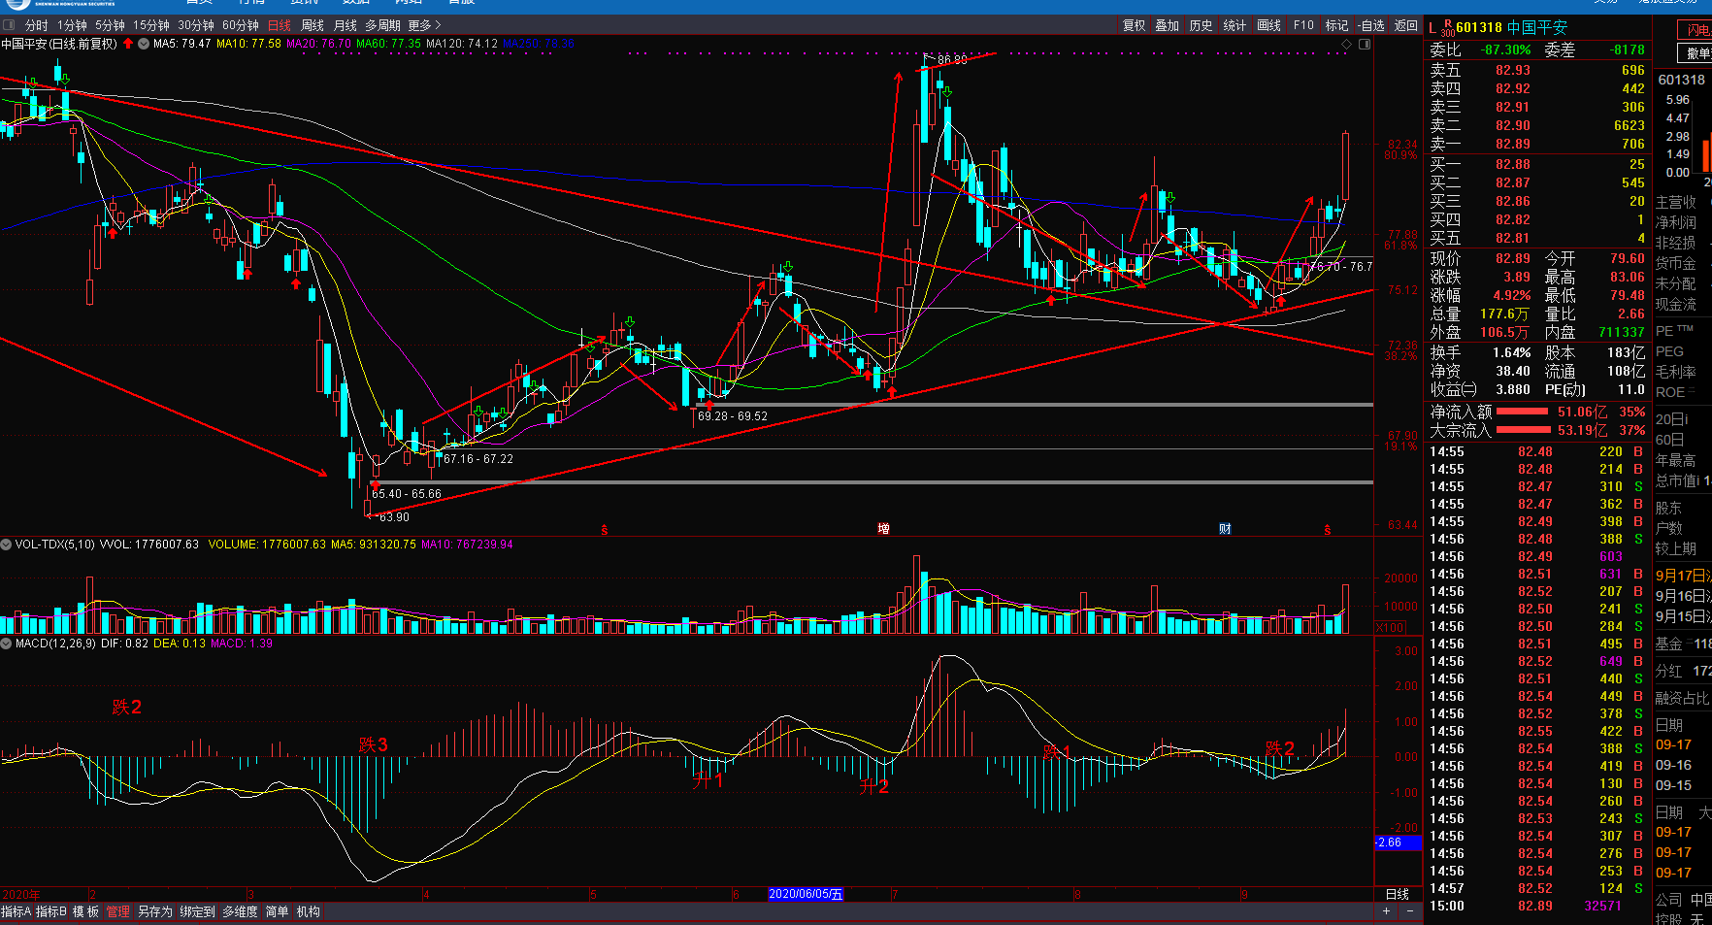Open F10 company info
1712x925 pixels.
[x=1303, y=25]
